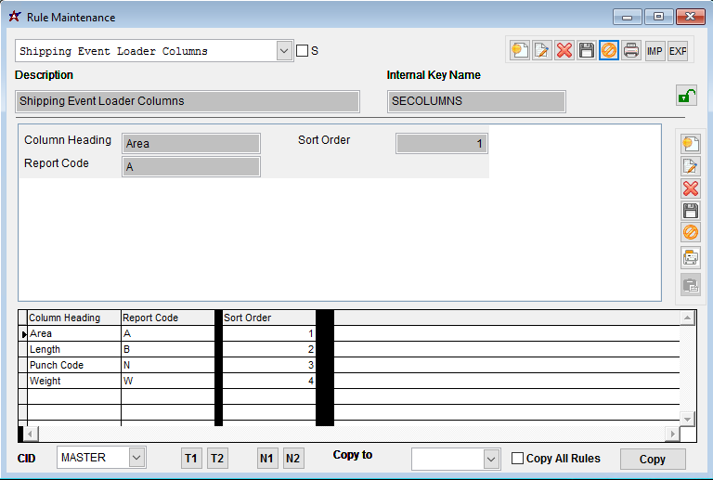Viewport: 713px width, 480px height.
Task: Click the Sort Order field showing 1
Action: 442,144
